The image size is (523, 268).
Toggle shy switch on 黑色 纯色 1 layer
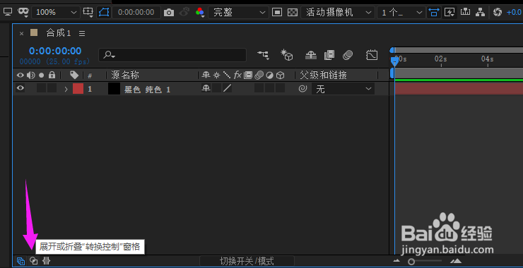[206, 88]
